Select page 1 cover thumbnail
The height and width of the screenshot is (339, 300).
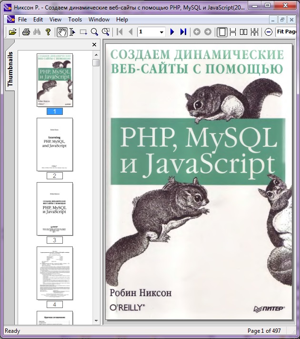point(55,80)
